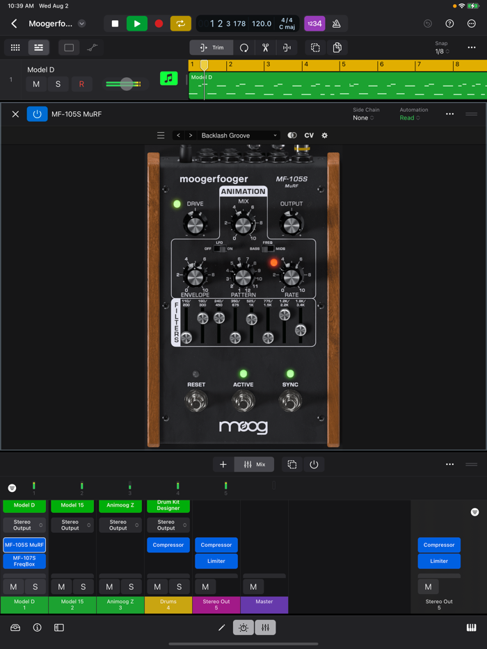This screenshot has height=649, width=487.
Task: Open the Snap 1/8 value dropdown
Action: click(x=442, y=51)
